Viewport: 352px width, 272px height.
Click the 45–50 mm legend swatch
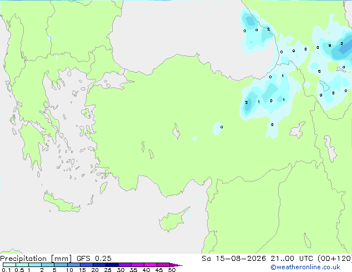tap(163, 265)
